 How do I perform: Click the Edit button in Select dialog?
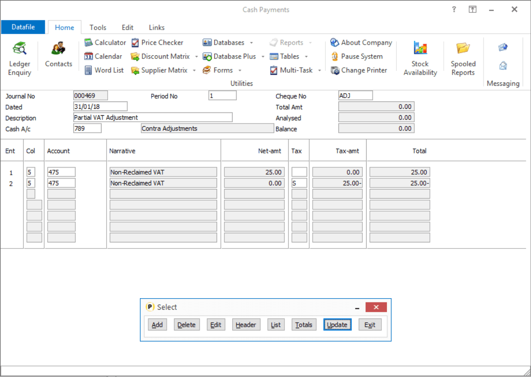(x=216, y=324)
